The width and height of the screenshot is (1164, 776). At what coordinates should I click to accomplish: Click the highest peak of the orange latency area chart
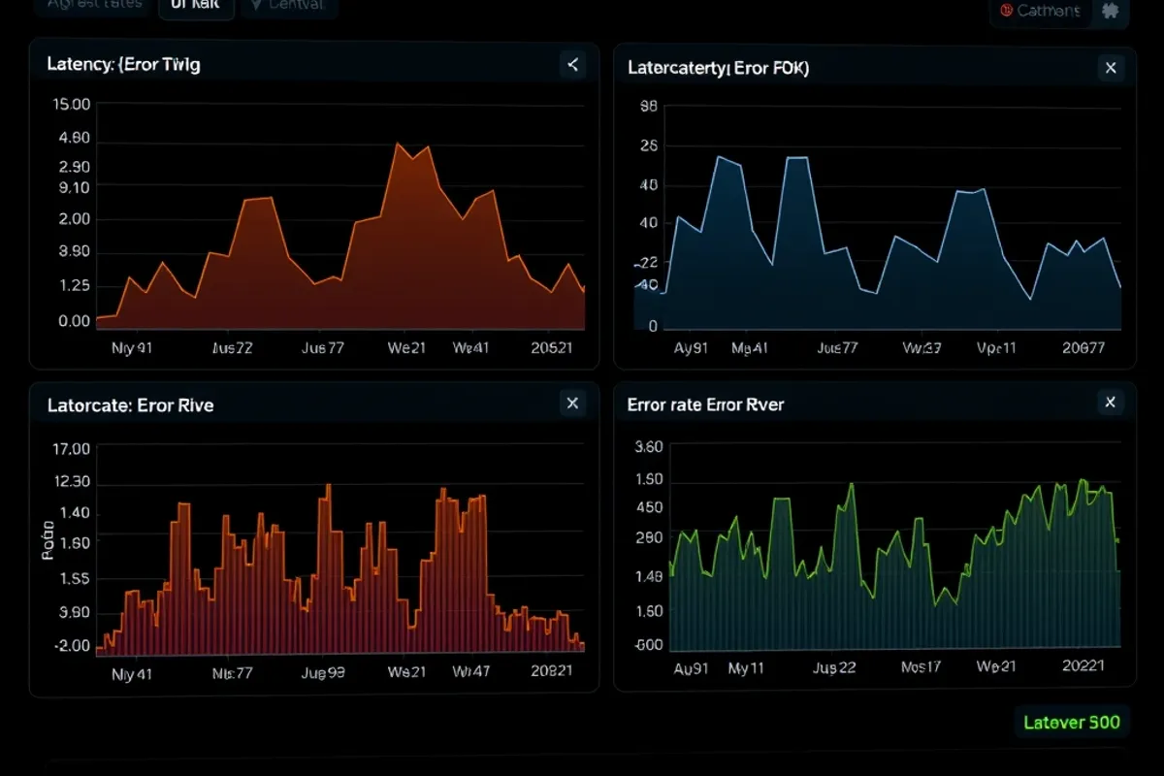click(x=399, y=145)
